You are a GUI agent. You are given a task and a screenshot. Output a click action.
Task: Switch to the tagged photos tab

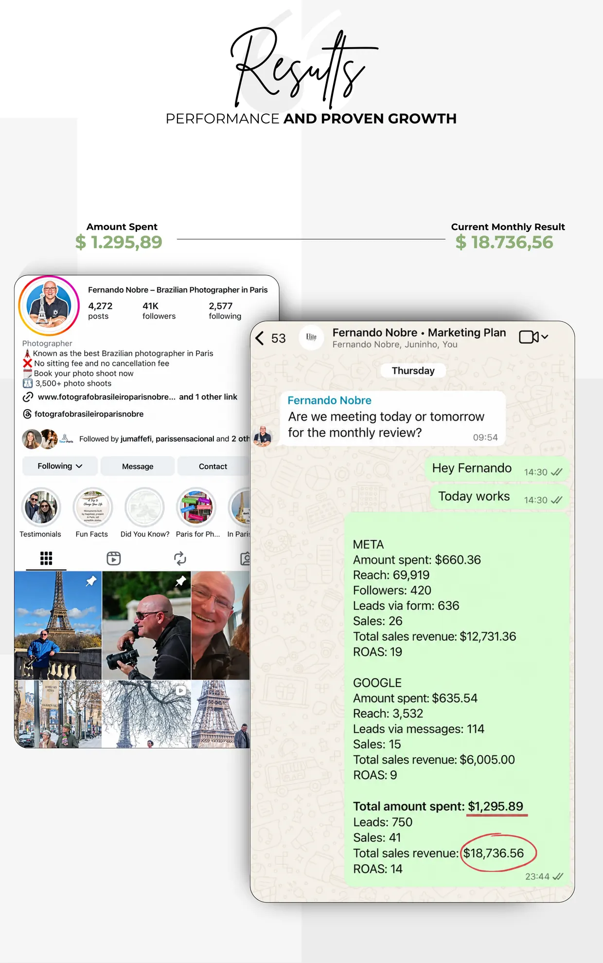[x=246, y=558]
